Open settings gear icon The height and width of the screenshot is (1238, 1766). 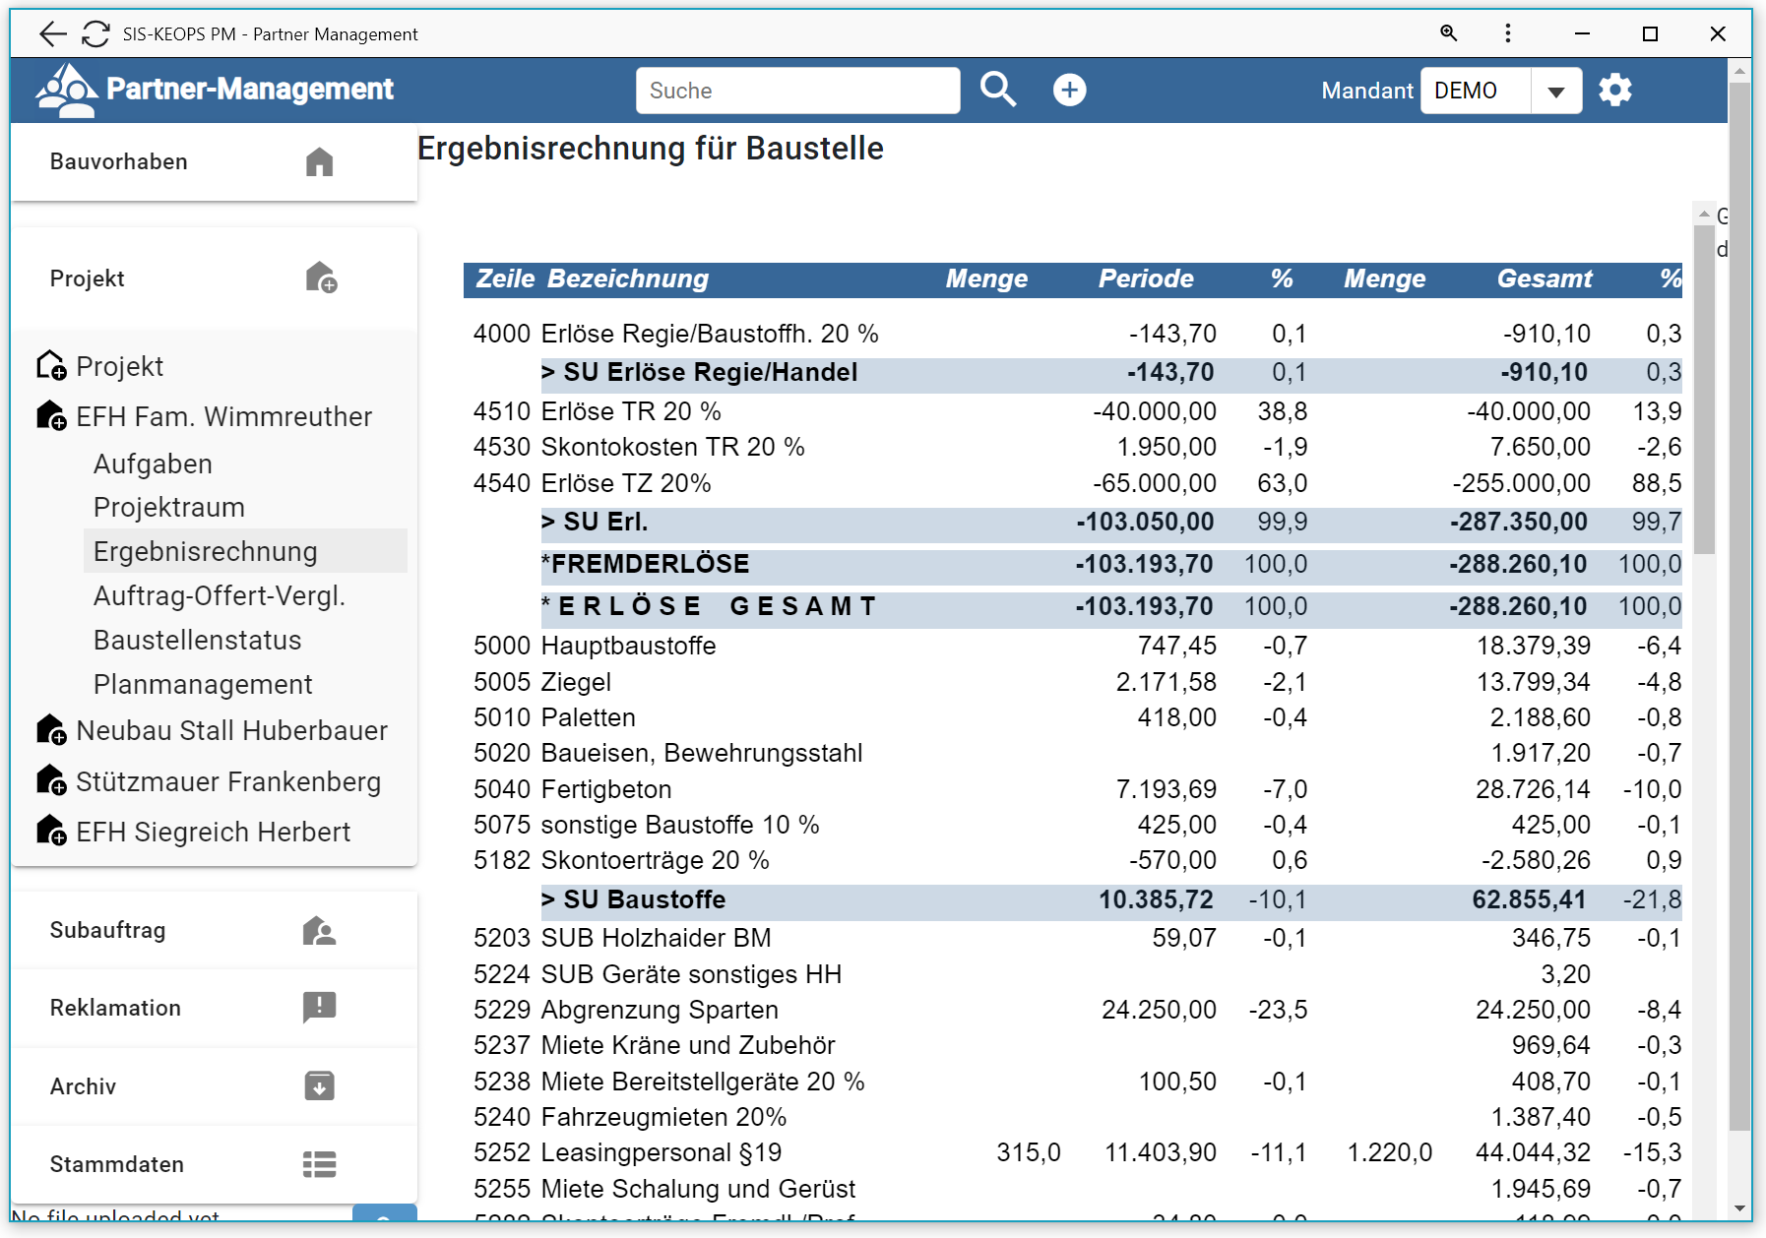tap(1614, 90)
